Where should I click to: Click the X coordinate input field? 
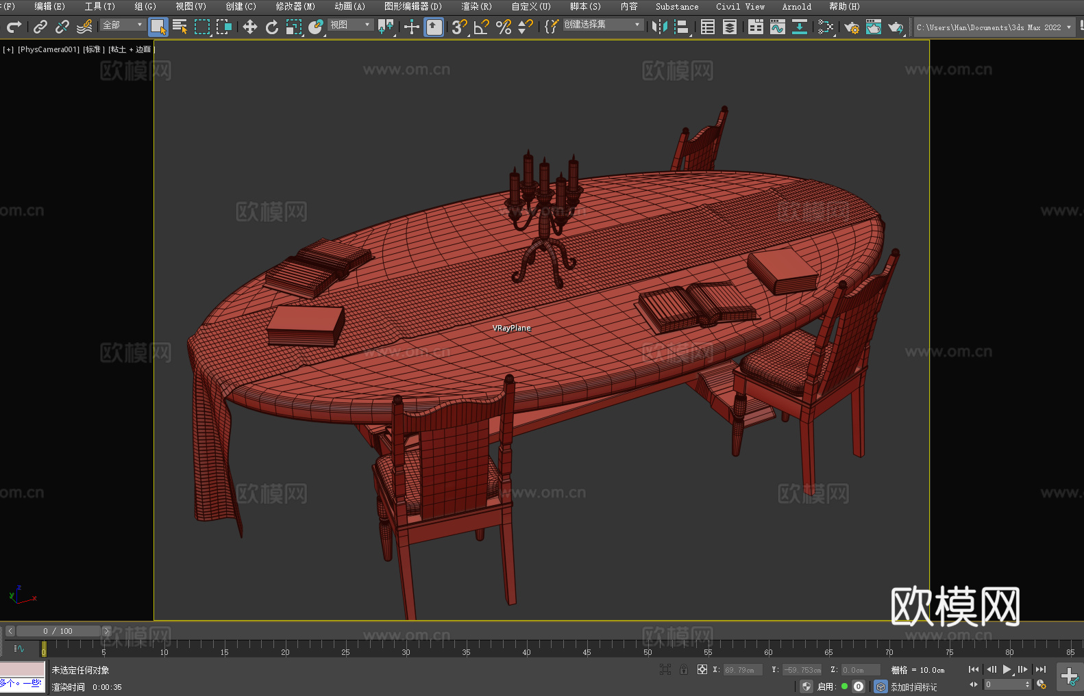[x=743, y=670]
